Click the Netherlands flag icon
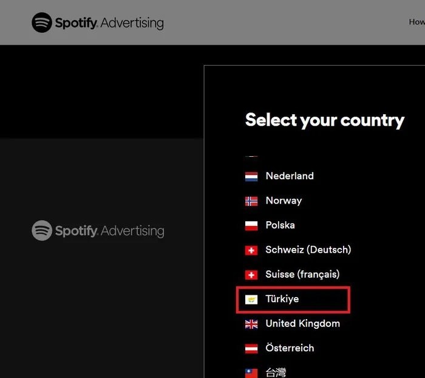425x378 pixels. pyautogui.click(x=251, y=176)
